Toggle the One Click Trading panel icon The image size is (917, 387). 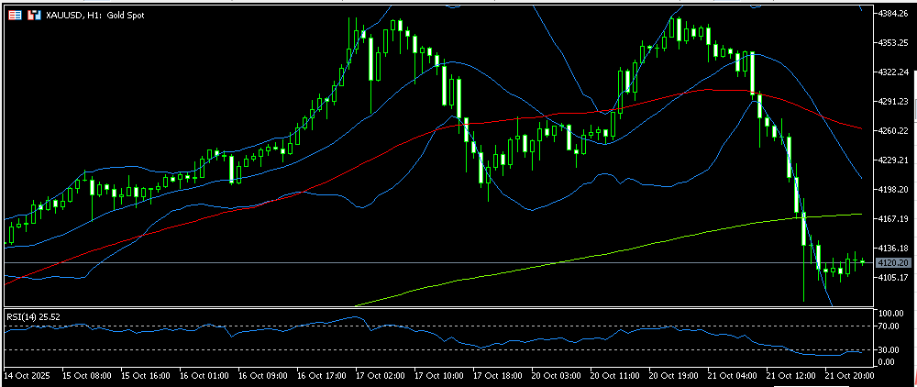coord(35,16)
